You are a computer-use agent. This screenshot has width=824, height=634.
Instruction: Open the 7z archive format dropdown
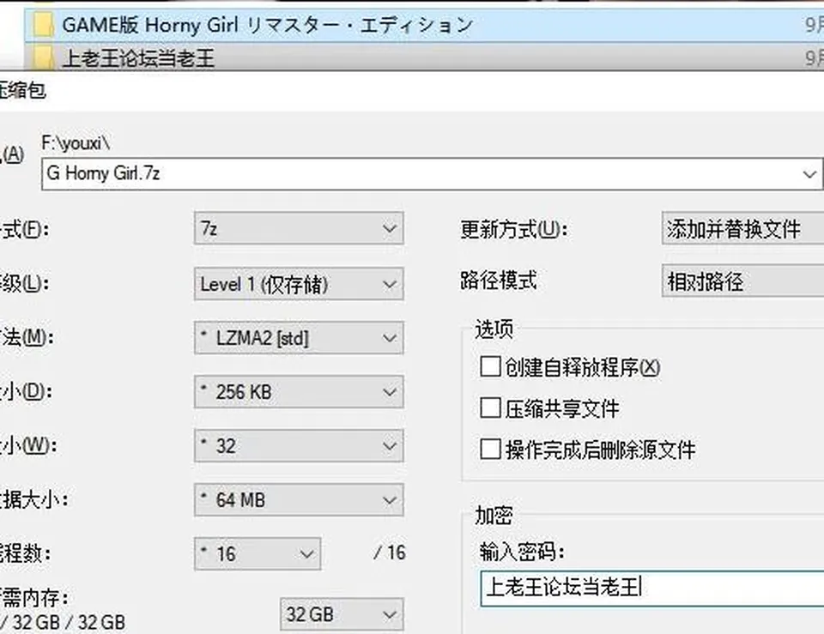[299, 228]
